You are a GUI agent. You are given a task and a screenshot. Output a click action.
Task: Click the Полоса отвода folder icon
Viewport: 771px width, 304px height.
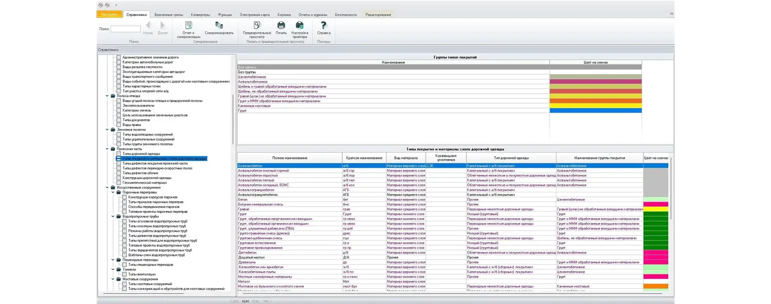pos(113,96)
